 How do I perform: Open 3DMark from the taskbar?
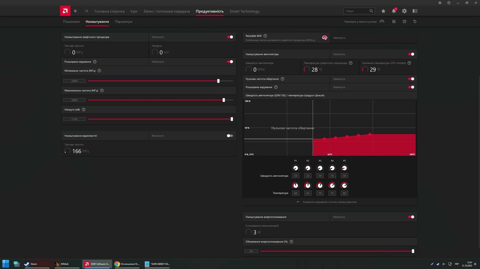click(66, 264)
